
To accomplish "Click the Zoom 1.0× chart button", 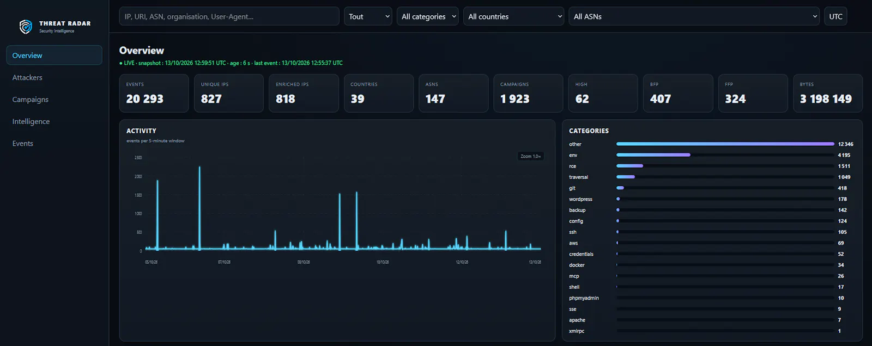I will (x=530, y=156).
